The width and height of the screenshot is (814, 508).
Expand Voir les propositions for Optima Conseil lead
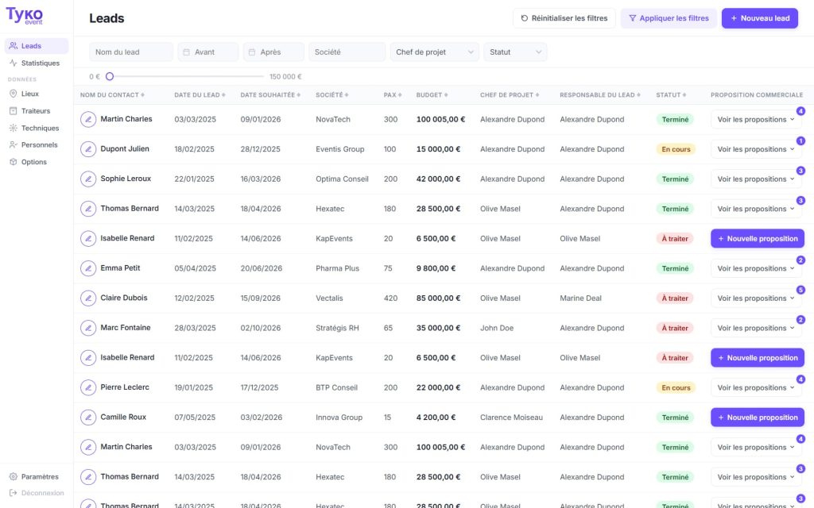click(x=756, y=179)
